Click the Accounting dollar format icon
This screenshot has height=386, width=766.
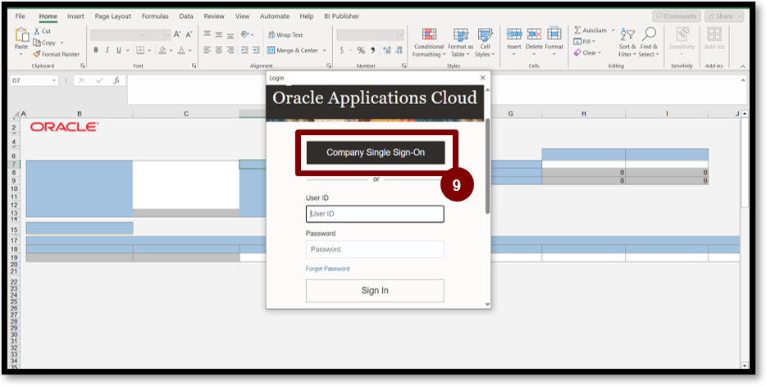342,50
